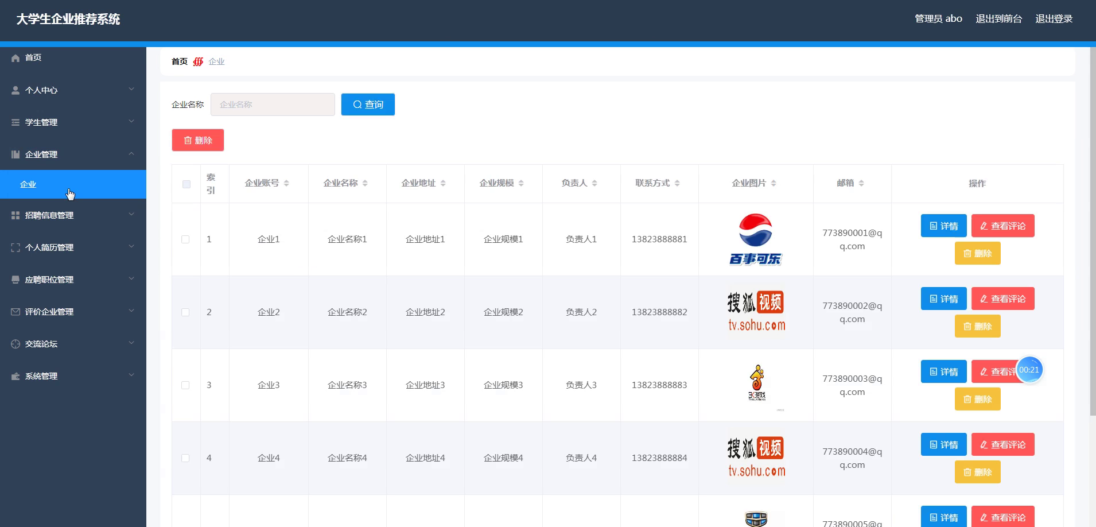Click the 个人简历管理 frame icon
Viewport: 1096px width, 527px height.
[15, 247]
